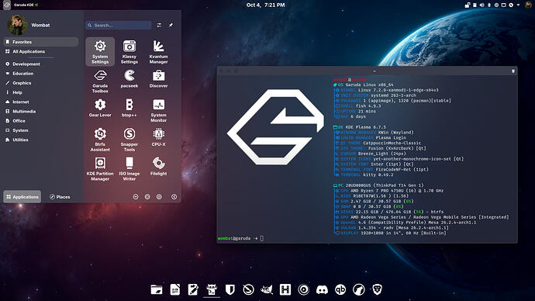Expand the system tray hidden icons arrow
This screenshot has height=301, width=535.
point(518,5)
